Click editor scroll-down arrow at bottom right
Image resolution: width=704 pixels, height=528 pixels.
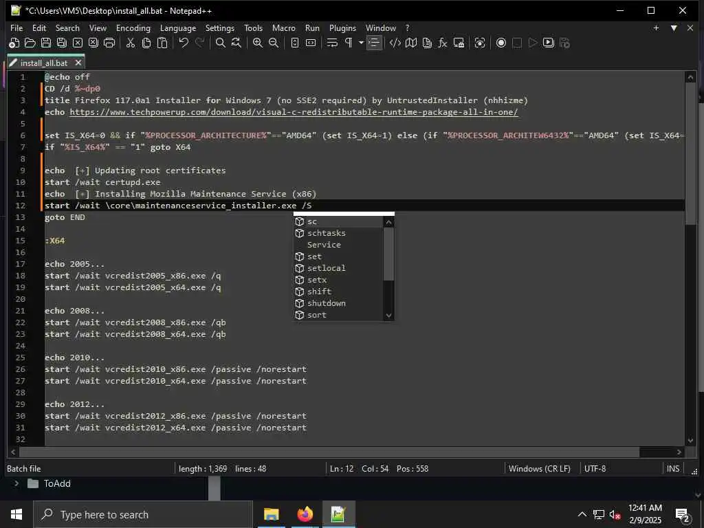pyautogui.click(x=690, y=441)
